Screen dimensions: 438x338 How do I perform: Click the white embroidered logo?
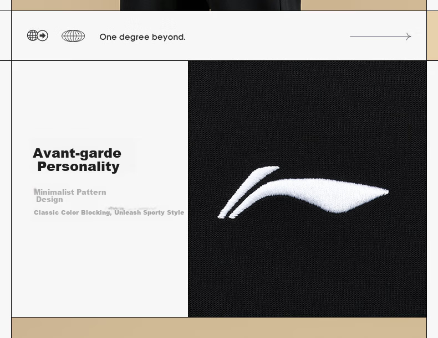(x=303, y=193)
